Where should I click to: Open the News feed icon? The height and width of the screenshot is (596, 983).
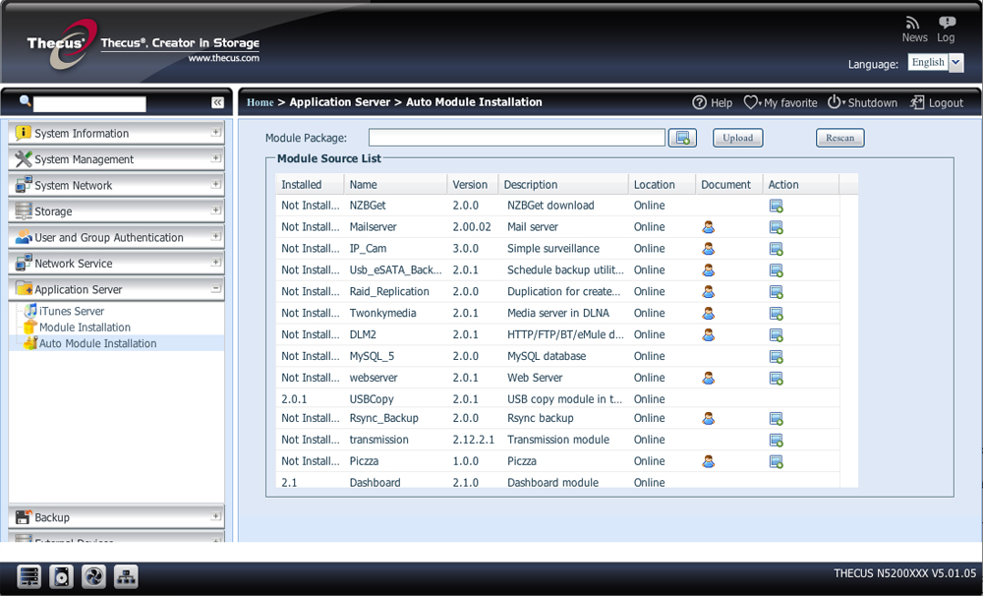coord(914,24)
